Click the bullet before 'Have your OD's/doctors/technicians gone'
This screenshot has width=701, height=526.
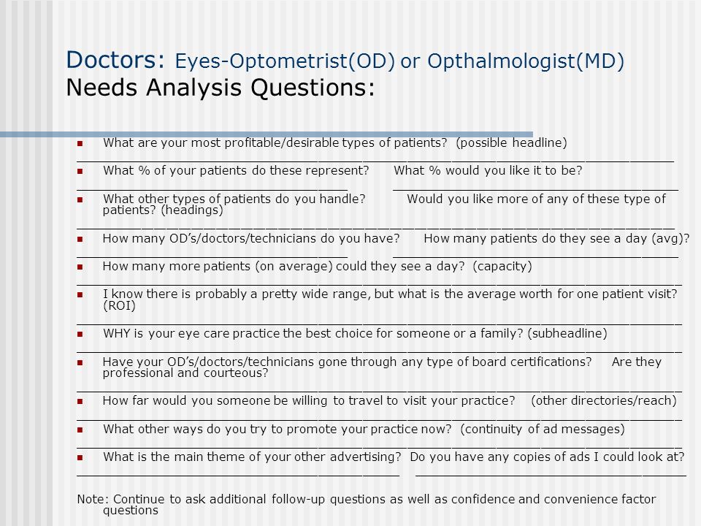[80, 363]
